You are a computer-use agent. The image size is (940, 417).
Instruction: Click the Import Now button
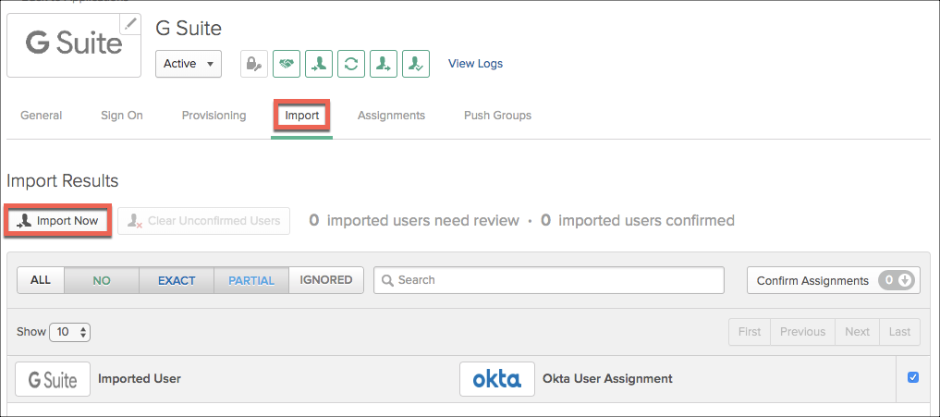tap(58, 221)
